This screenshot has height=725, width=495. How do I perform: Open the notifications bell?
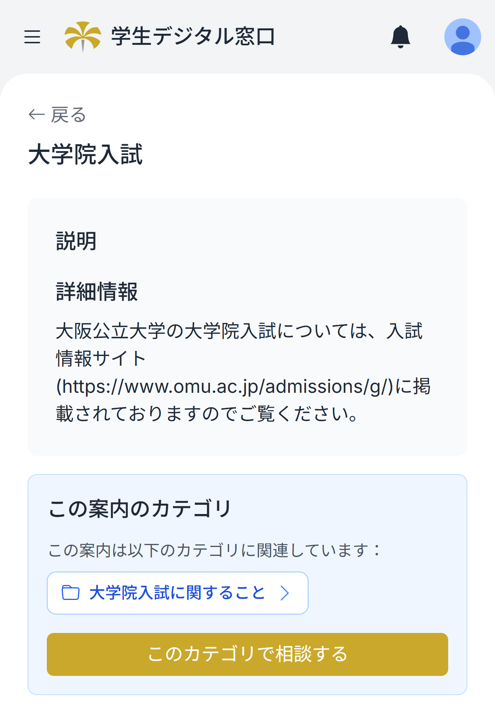(x=400, y=37)
